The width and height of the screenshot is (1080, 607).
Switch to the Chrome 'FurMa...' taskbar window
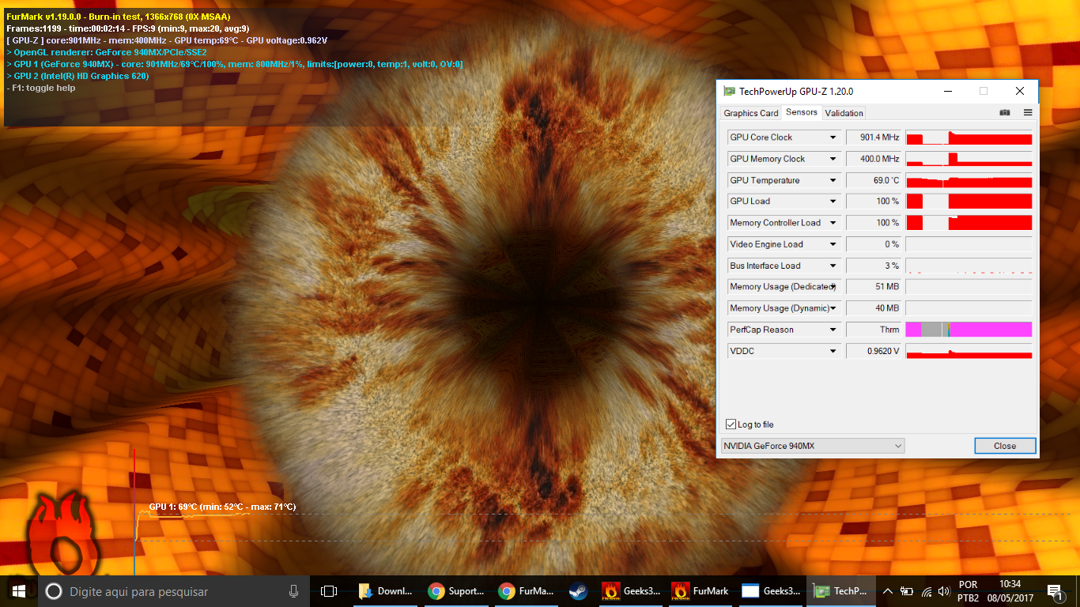tap(526, 591)
